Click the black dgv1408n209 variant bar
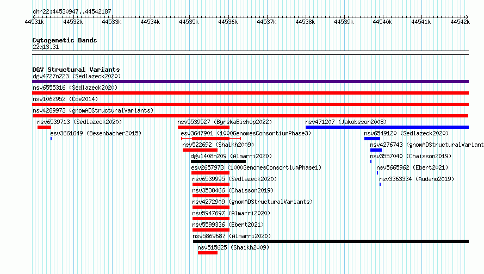Screen dimensions: 484x274 click(x=218, y=161)
